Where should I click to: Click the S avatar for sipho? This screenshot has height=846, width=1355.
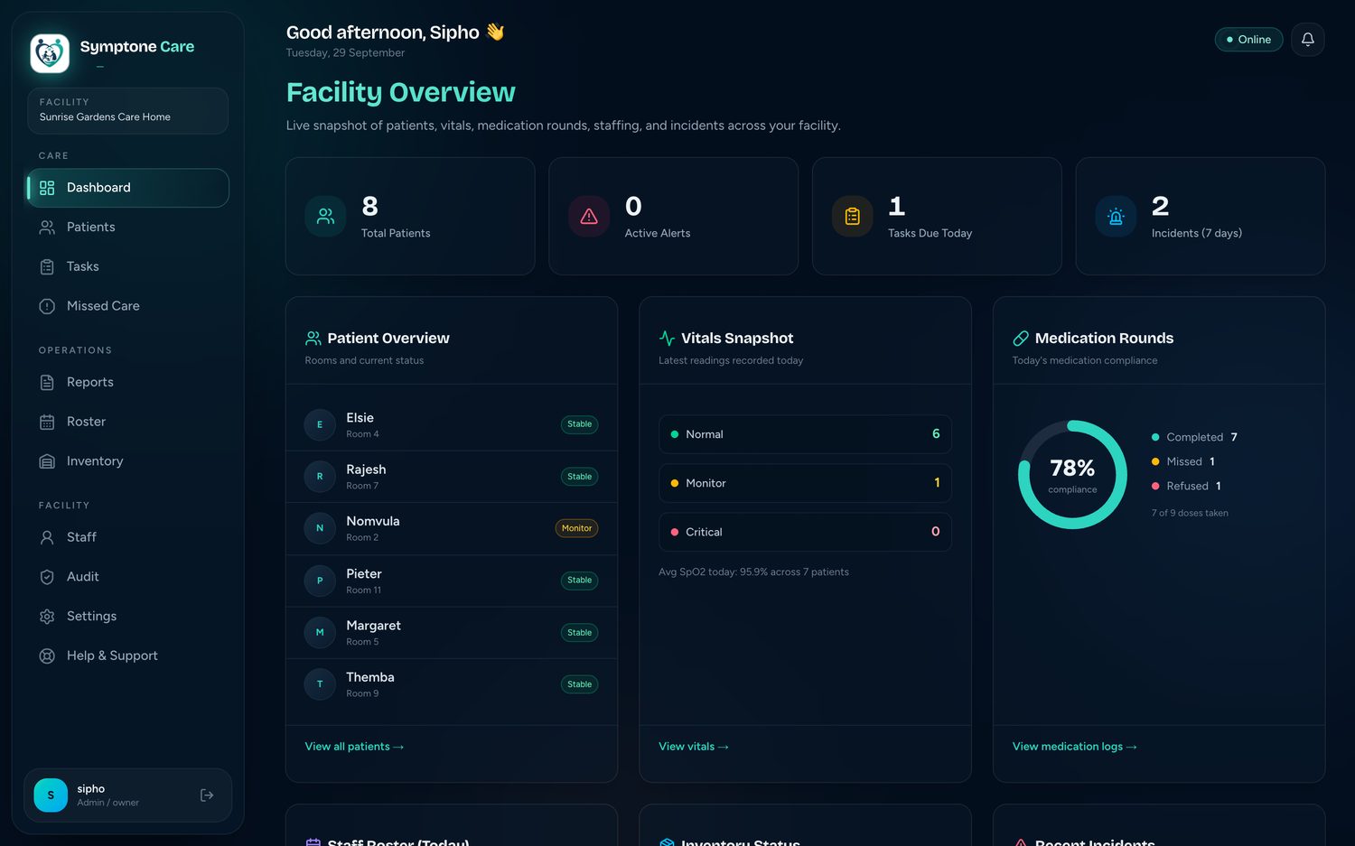point(51,795)
